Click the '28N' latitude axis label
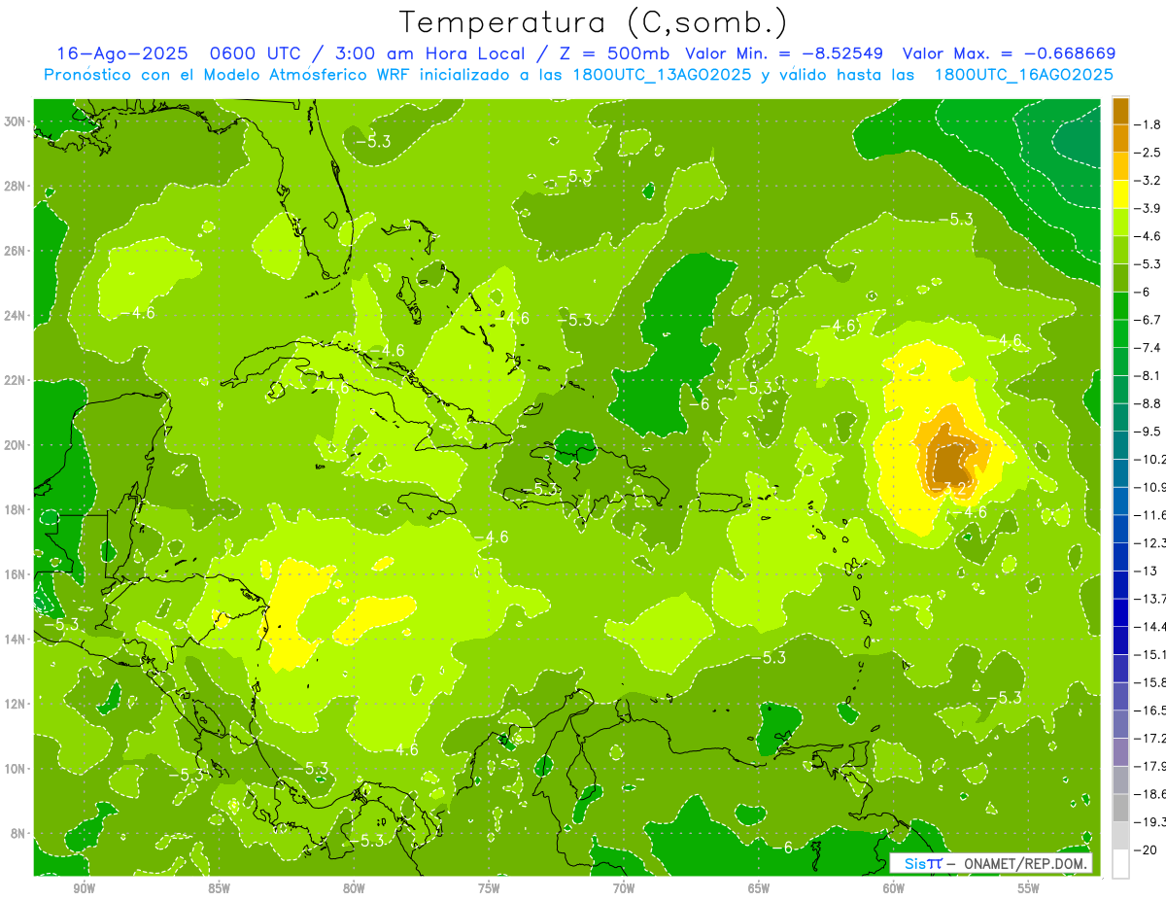1166x901 pixels. [x=17, y=186]
